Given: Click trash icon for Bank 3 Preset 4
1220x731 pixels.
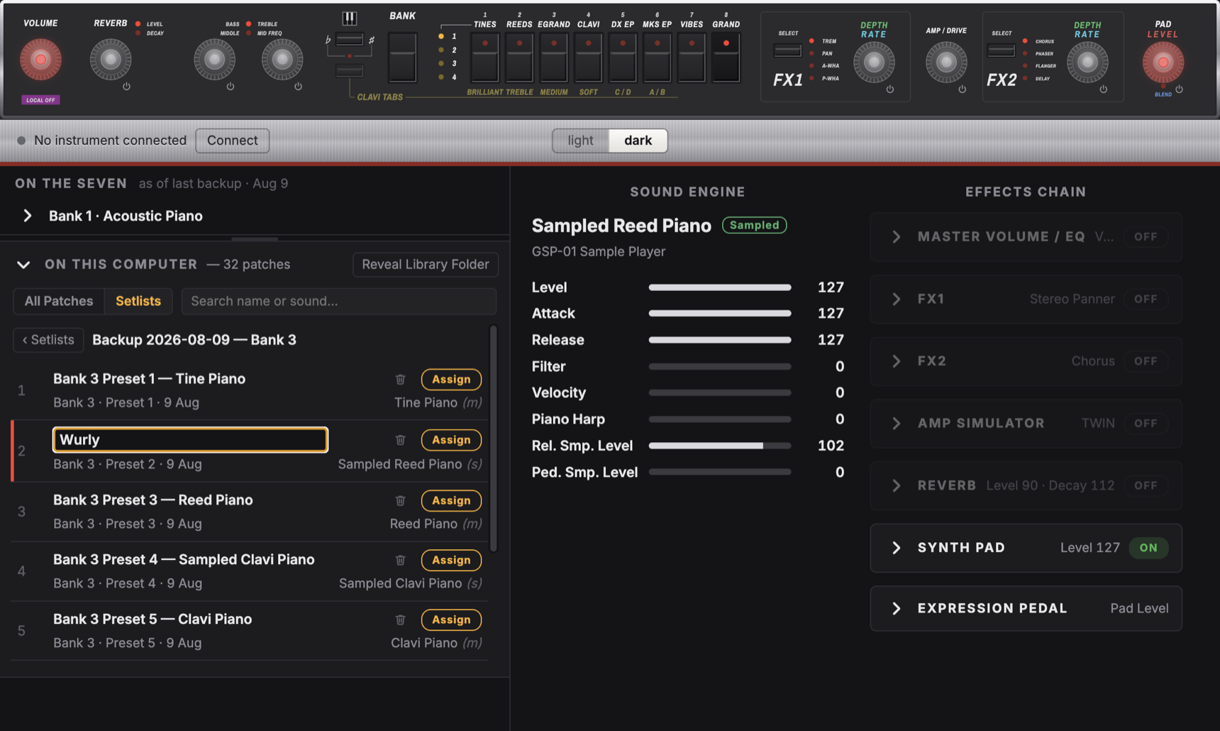Looking at the screenshot, I should (400, 560).
